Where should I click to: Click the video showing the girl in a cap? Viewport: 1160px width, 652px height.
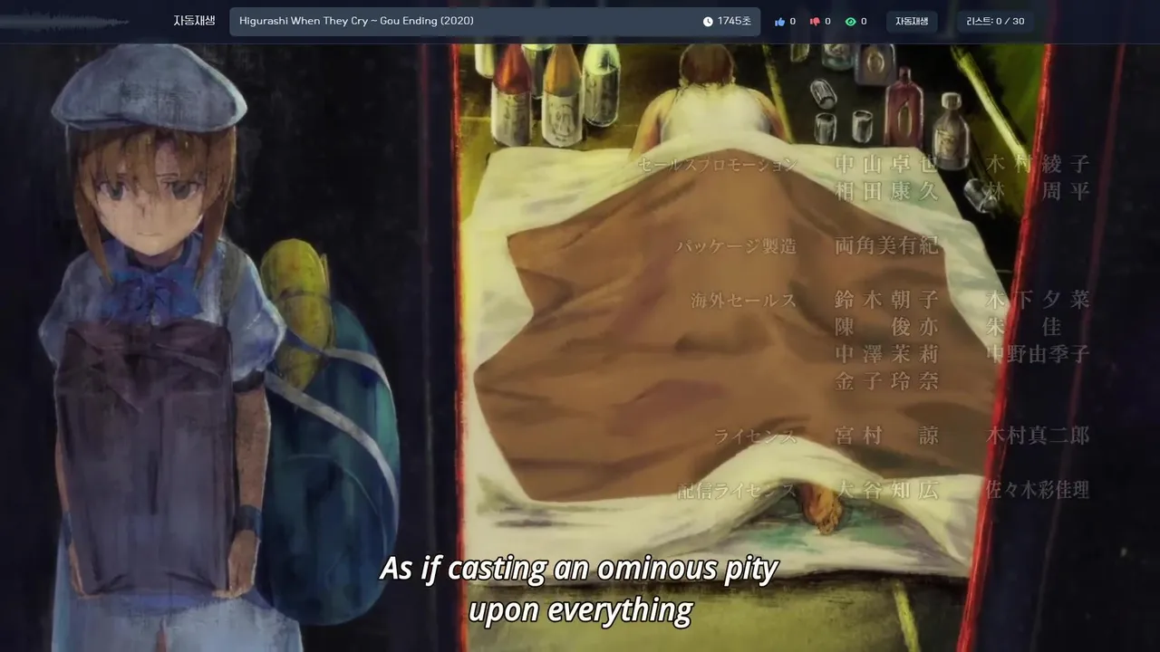coord(580,348)
